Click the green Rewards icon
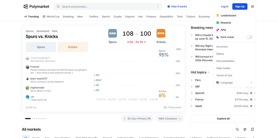Image resolution: width=278 pixels, height=138 pixels. [x=218, y=23]
